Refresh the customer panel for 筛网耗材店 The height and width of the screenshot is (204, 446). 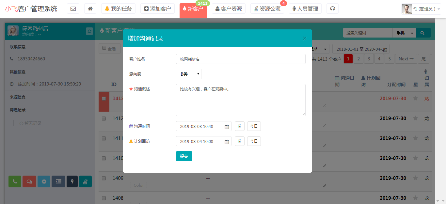pos(89,31)
